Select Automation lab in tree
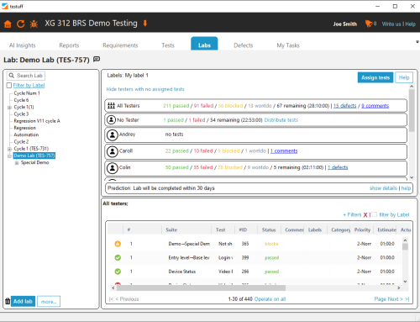 point(26,135)
